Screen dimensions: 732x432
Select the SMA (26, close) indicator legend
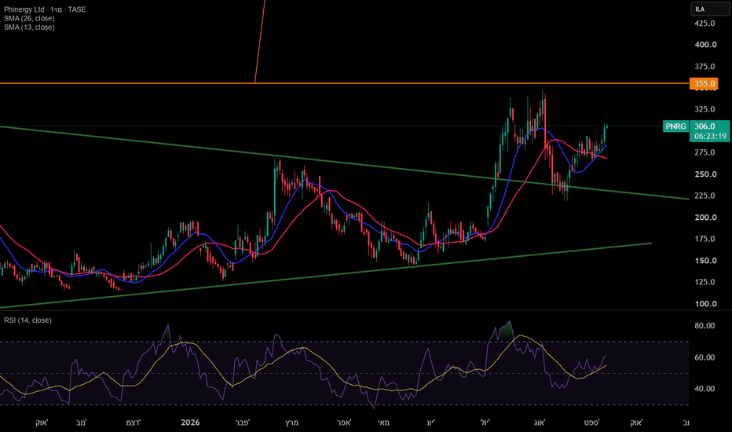pyautogui.click(x=29, y=18)
